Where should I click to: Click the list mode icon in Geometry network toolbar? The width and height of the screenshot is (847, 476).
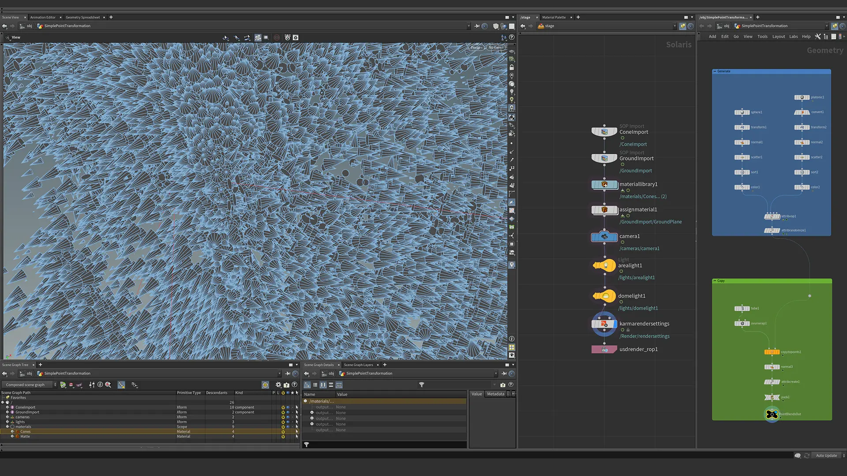click(834, 37)
